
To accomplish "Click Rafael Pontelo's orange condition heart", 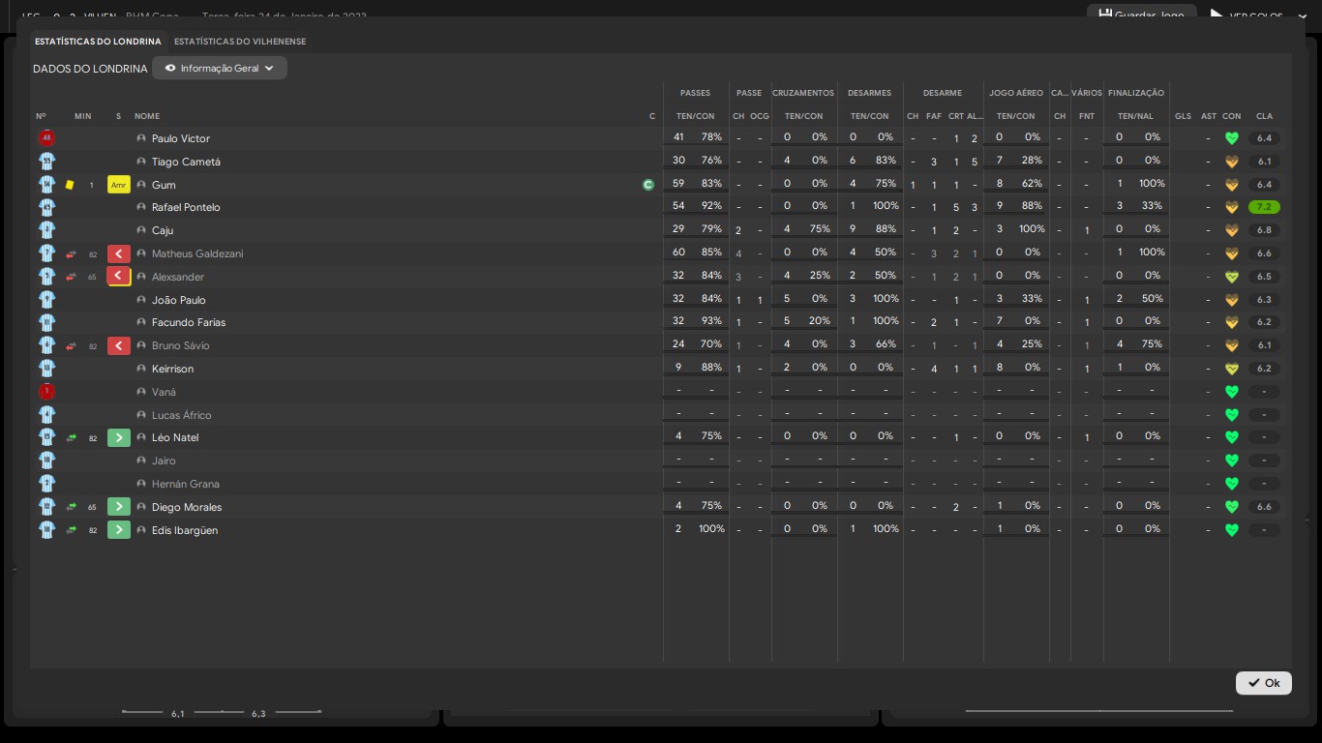I will (1232, 207).
